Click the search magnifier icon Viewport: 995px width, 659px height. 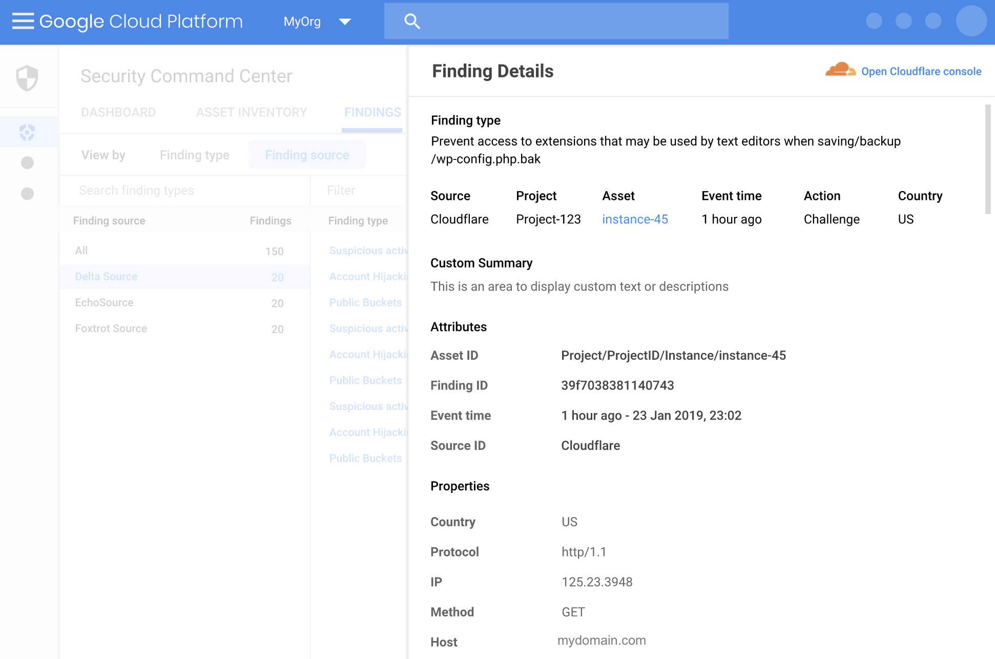pyautogui.click(x=412, y=21)
